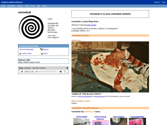Open friend total fucking shitcore name
This screenshot has width=167, height=125.
[100, 118]
